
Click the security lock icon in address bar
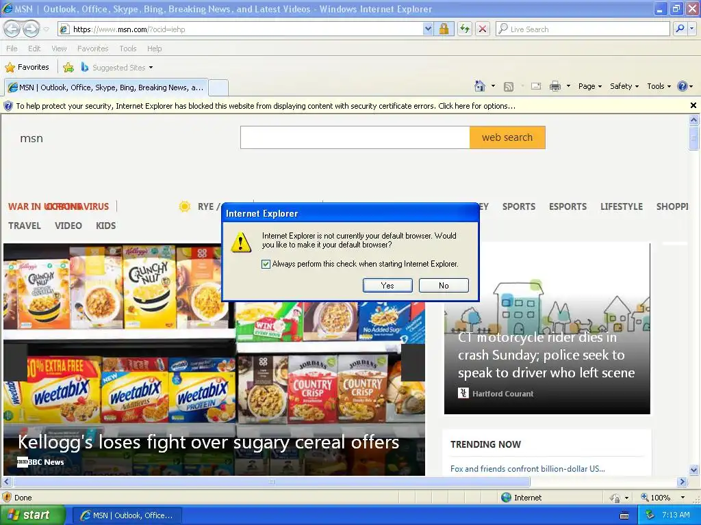pos(444,29)
